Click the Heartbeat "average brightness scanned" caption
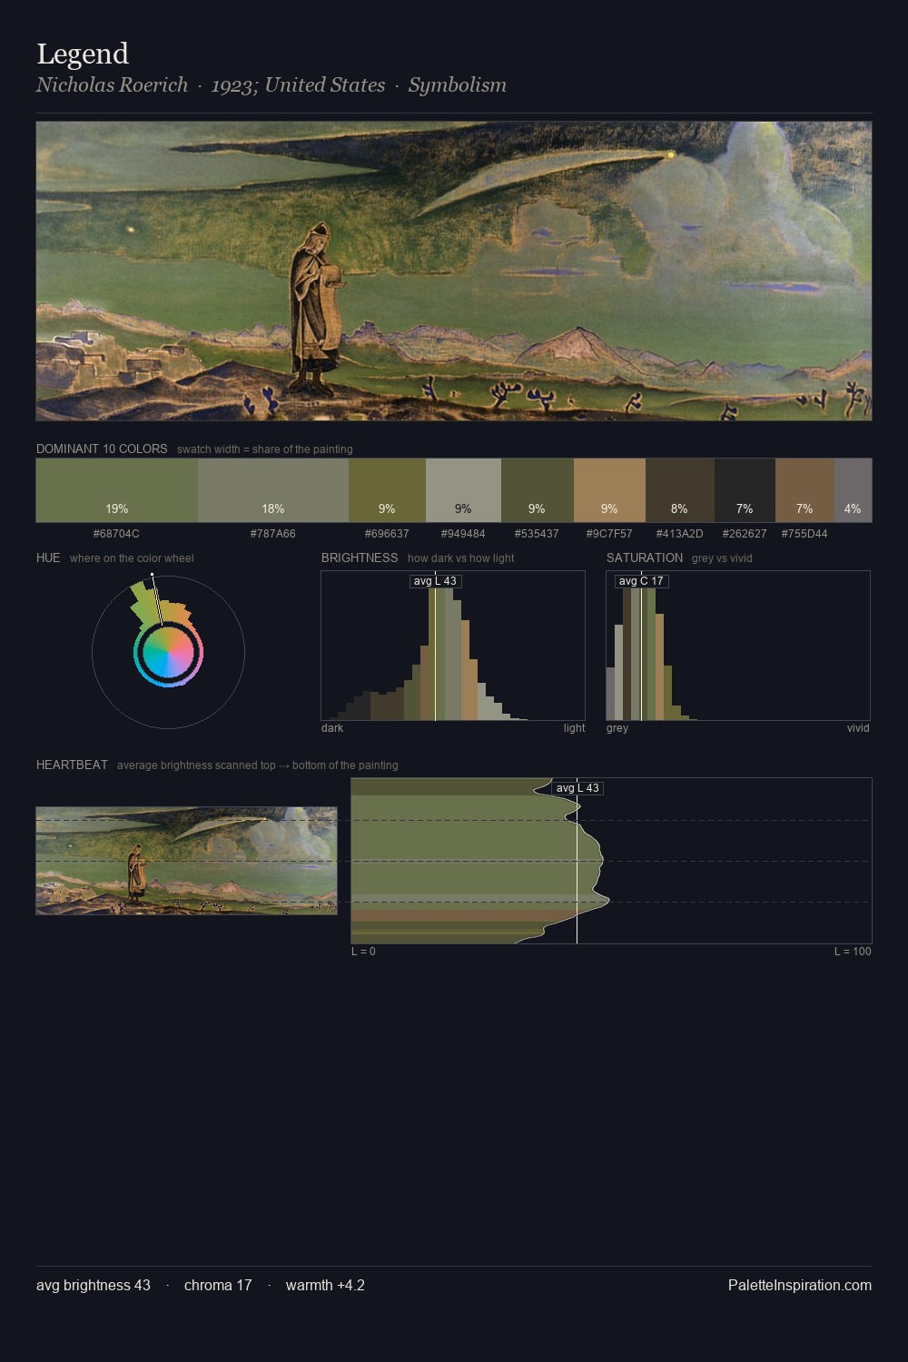This screenshot has height=1362, width=908. [257, 765]
